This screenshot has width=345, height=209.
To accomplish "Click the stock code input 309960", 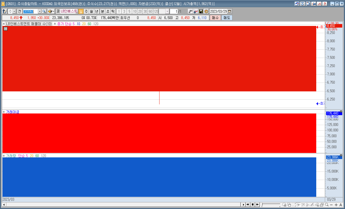I will tap(30, 11).
